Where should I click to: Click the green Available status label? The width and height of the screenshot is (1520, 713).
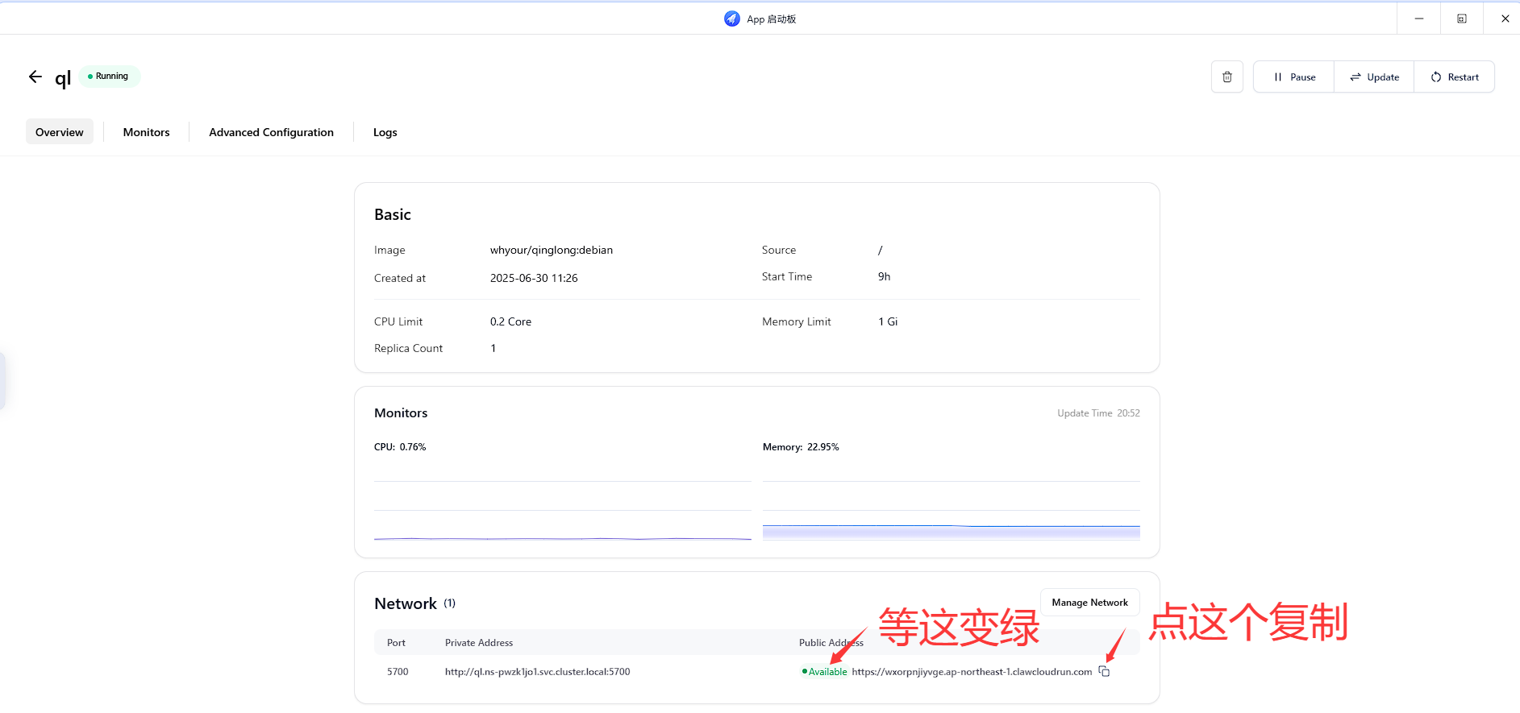click(x=825, y=672)
